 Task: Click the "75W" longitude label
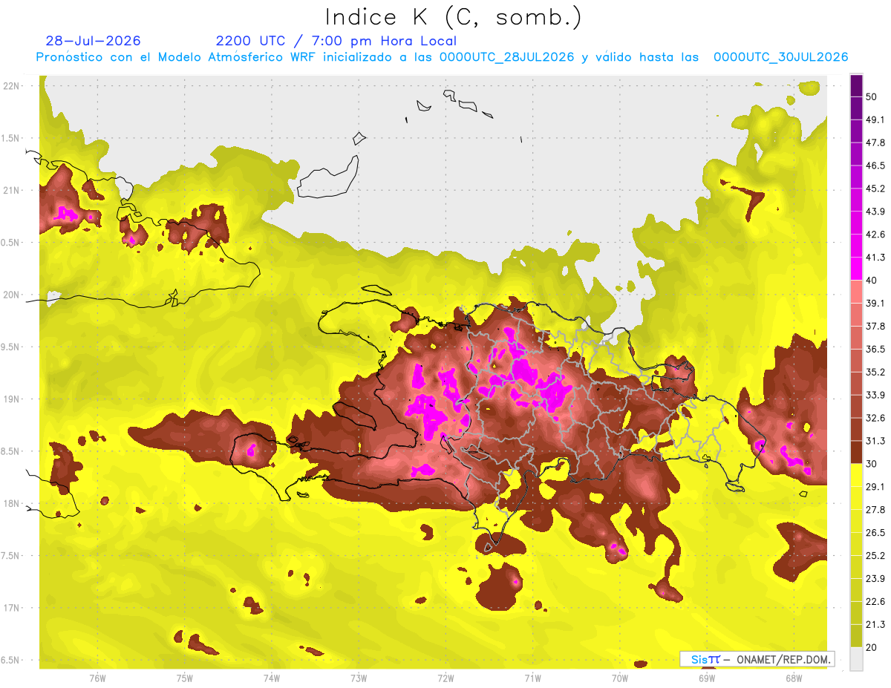click(x=185, y=678)
